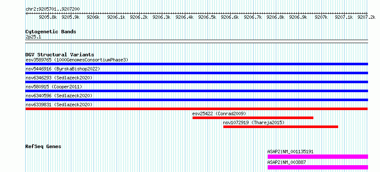
Task: Click the 9206.4k ruler tick label
Action: [184, 17]
